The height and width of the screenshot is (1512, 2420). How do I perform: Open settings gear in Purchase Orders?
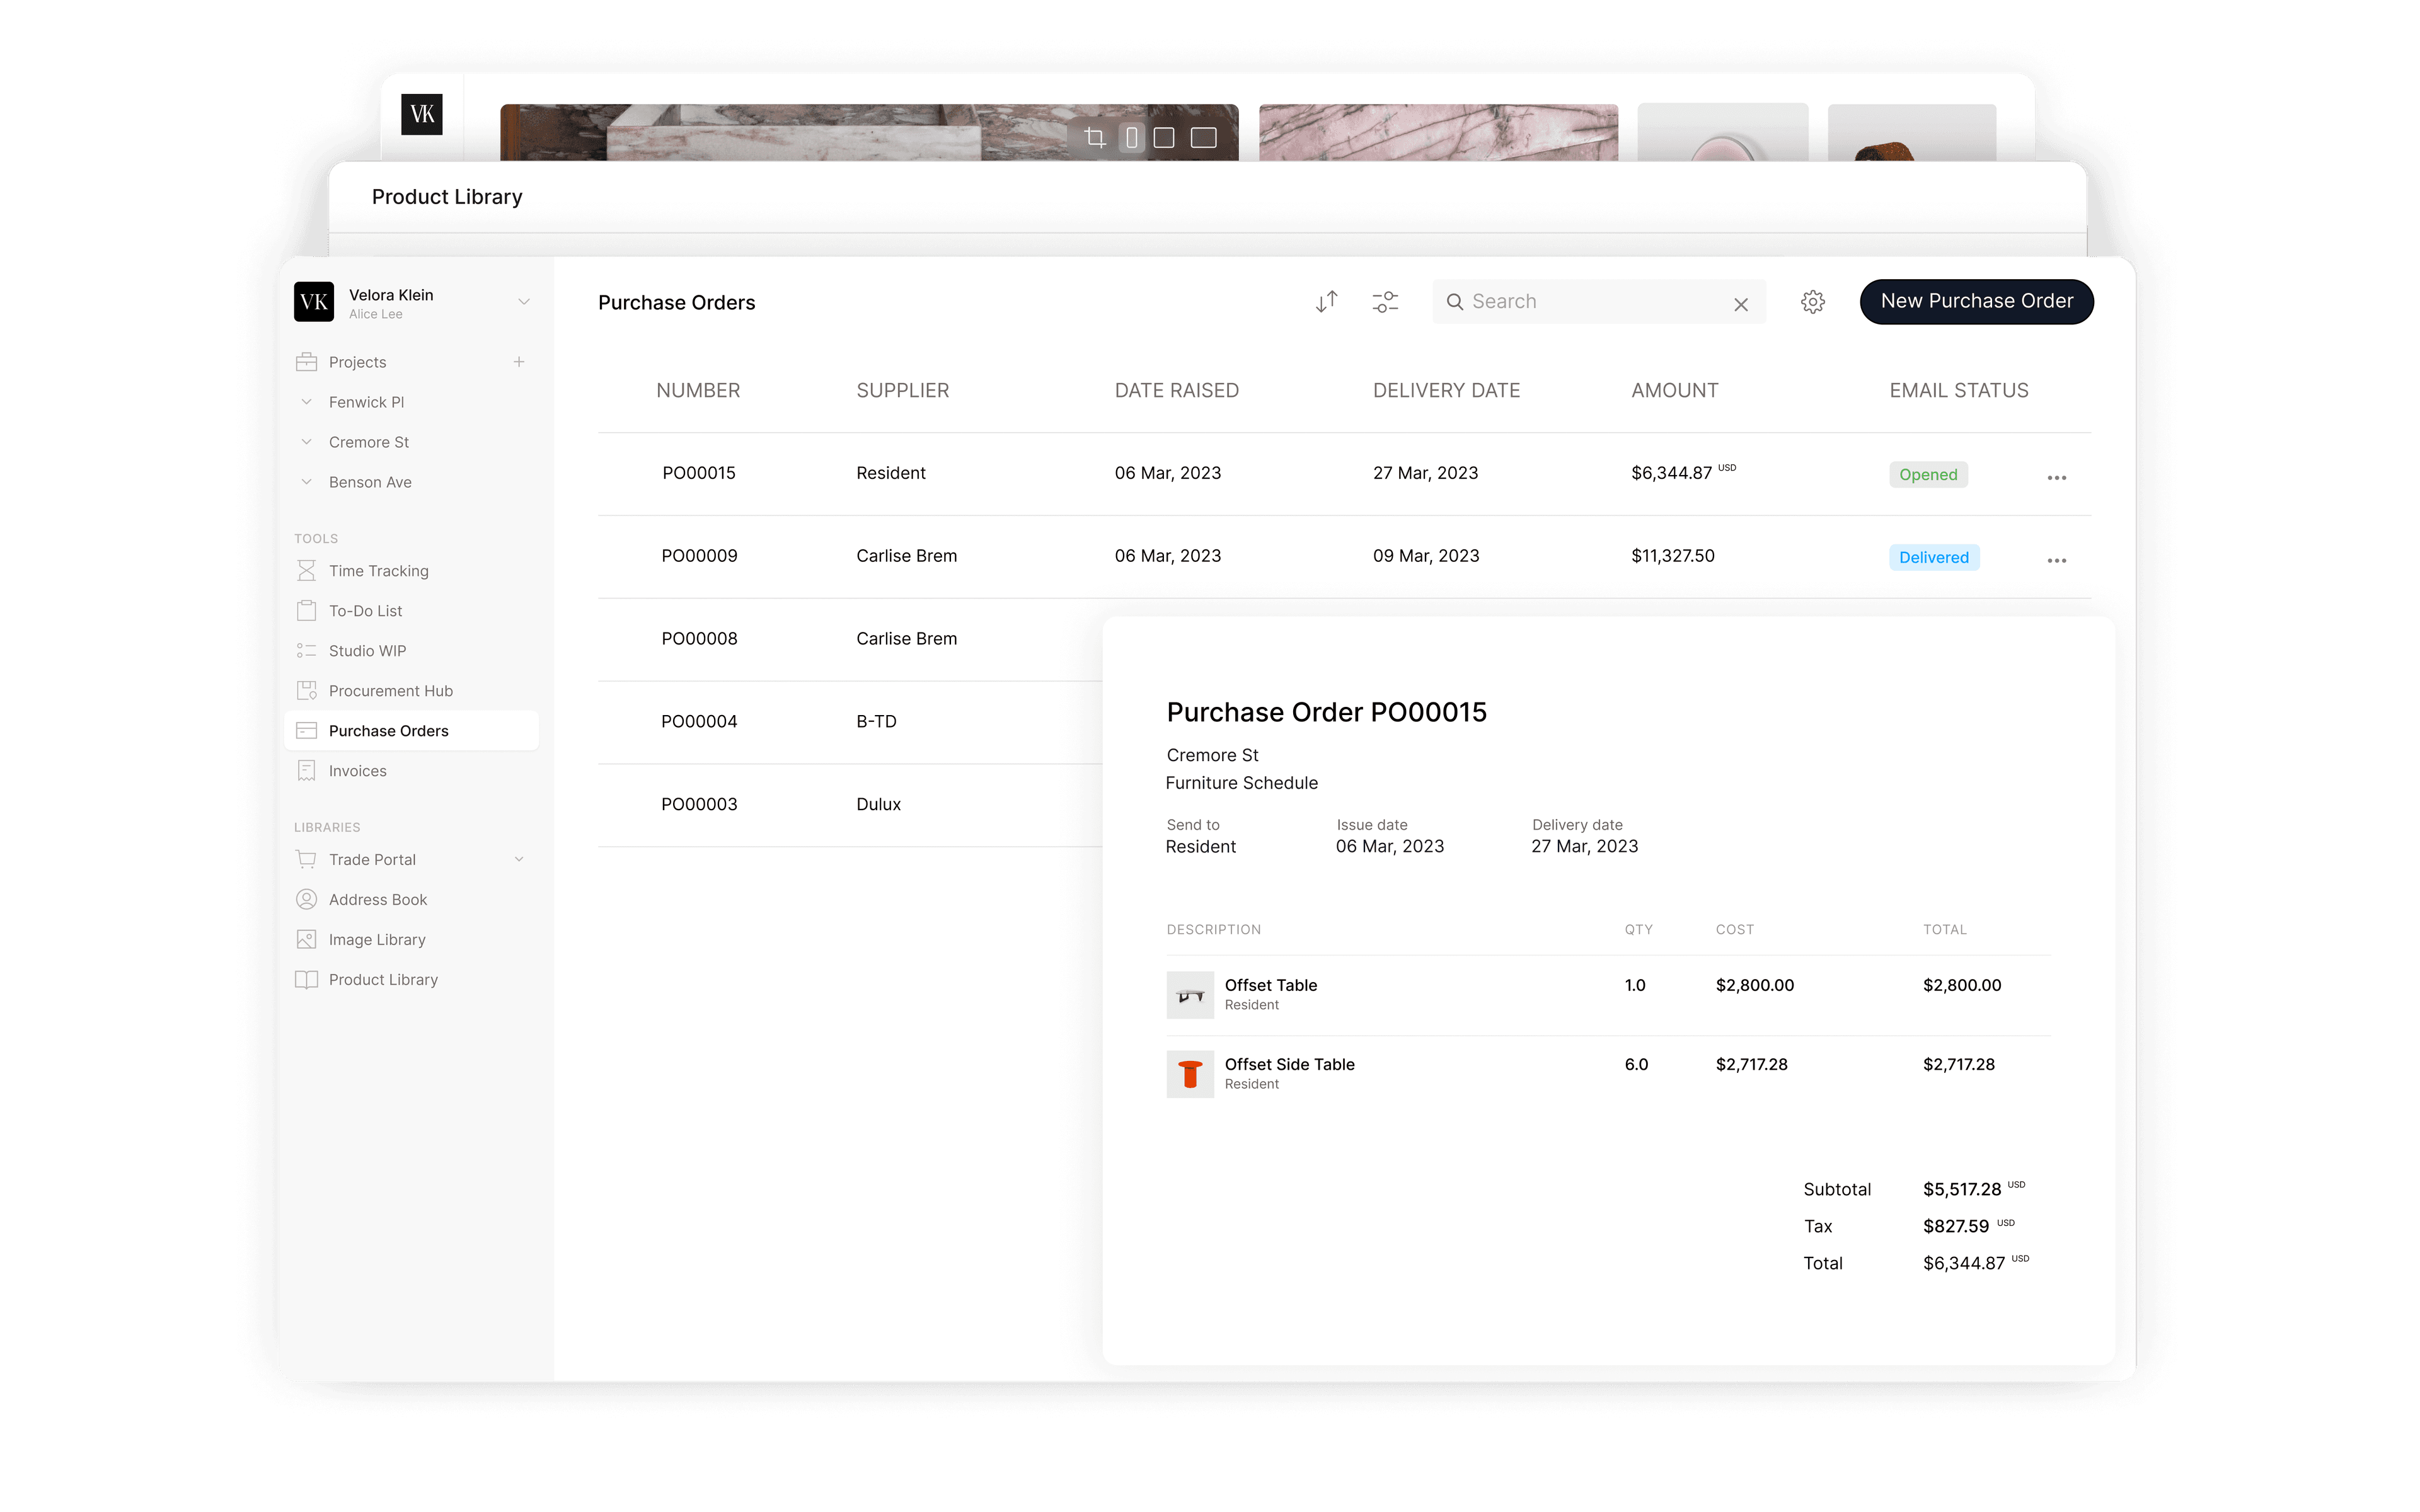click(1812, 302)
